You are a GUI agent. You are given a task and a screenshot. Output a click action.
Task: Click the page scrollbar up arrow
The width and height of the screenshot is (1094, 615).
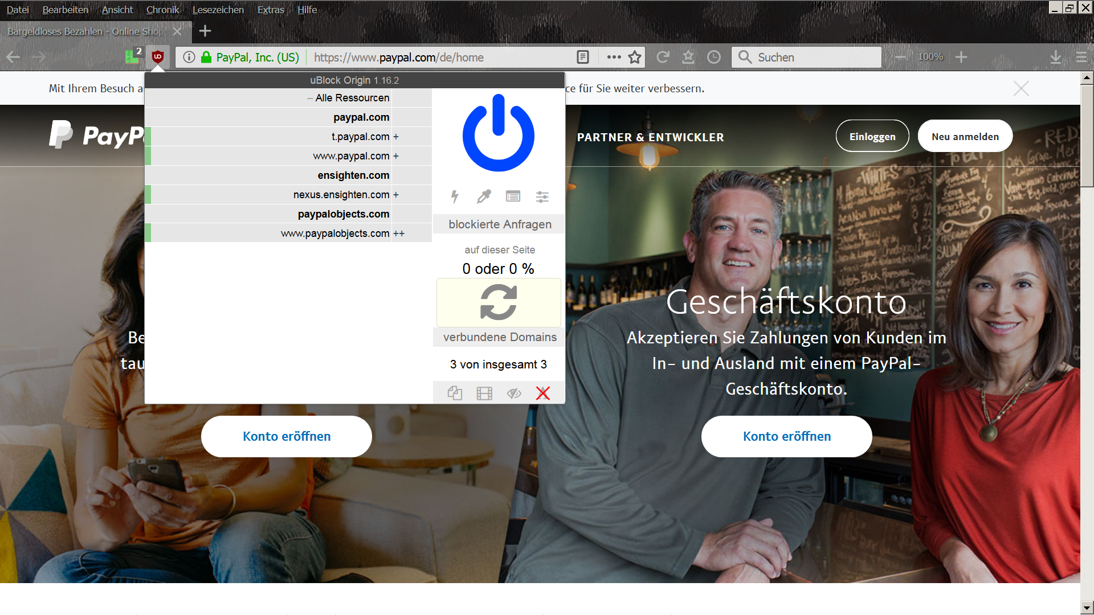(1087, 77)
